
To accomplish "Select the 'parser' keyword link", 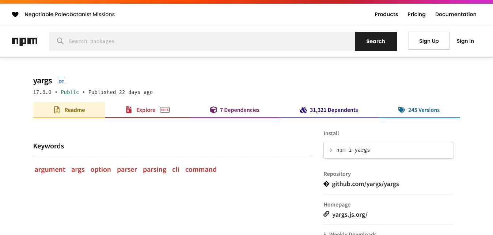I will pyautogui.click(x=127, y=170).
